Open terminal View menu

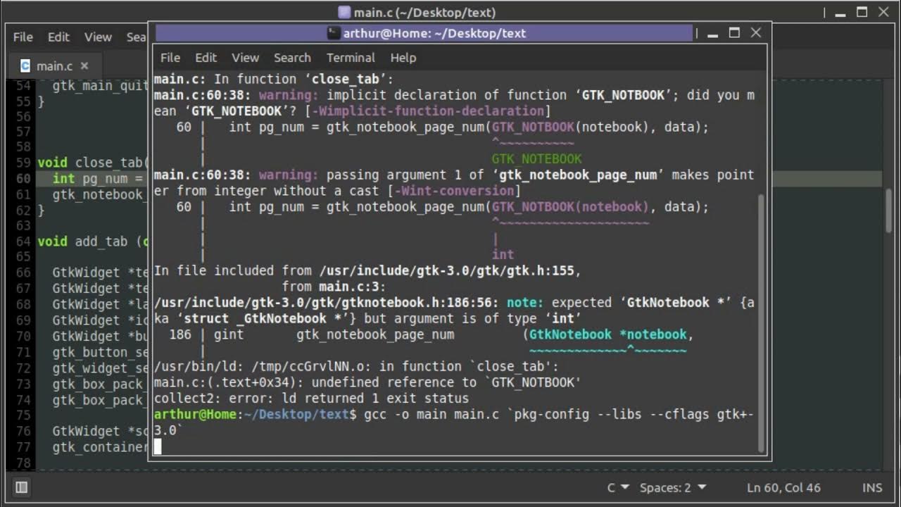[246, 58]
